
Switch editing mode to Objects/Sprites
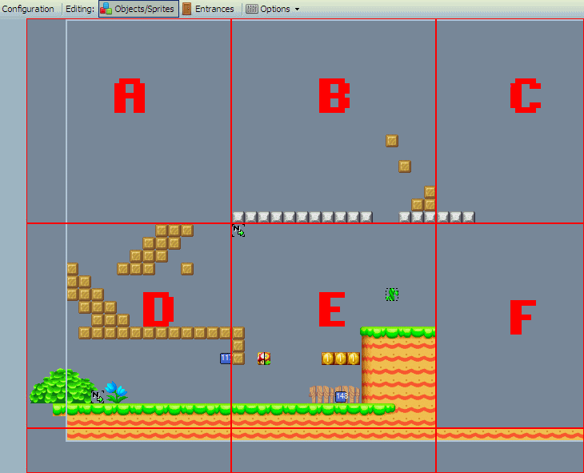point(138,9)
